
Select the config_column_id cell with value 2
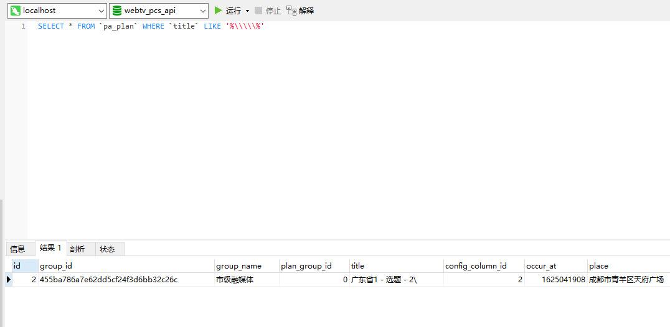[484, 280]
